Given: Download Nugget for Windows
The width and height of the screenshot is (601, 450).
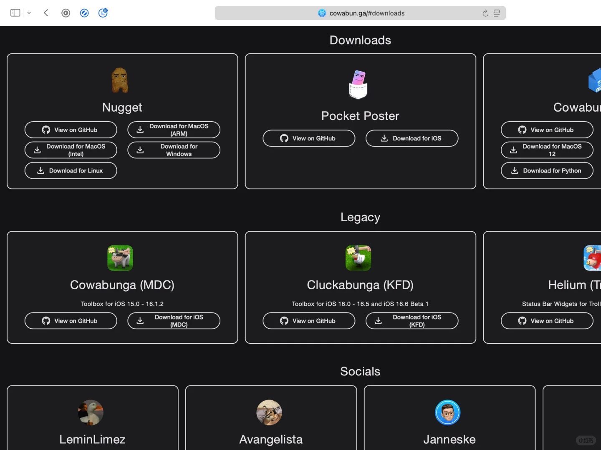Looking at the screenshot, I should click(174, 150).
